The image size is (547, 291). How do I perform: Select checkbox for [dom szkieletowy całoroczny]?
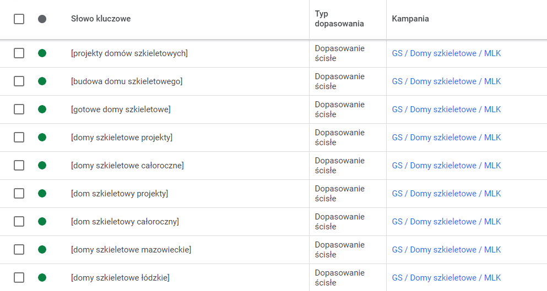tap(19, 222)
